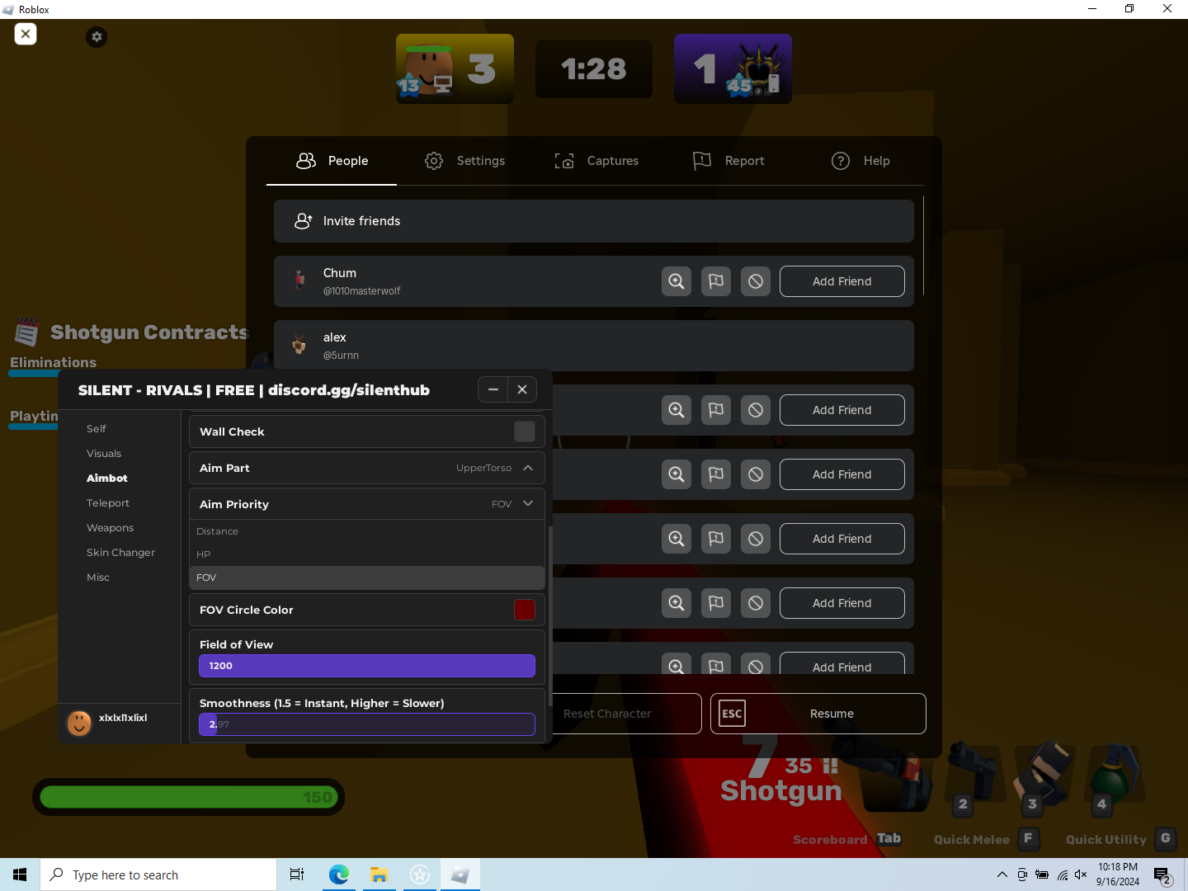Click the purple team score avatar icon
This screenshot has width=1188, height=891.
(x=758, y=69)
